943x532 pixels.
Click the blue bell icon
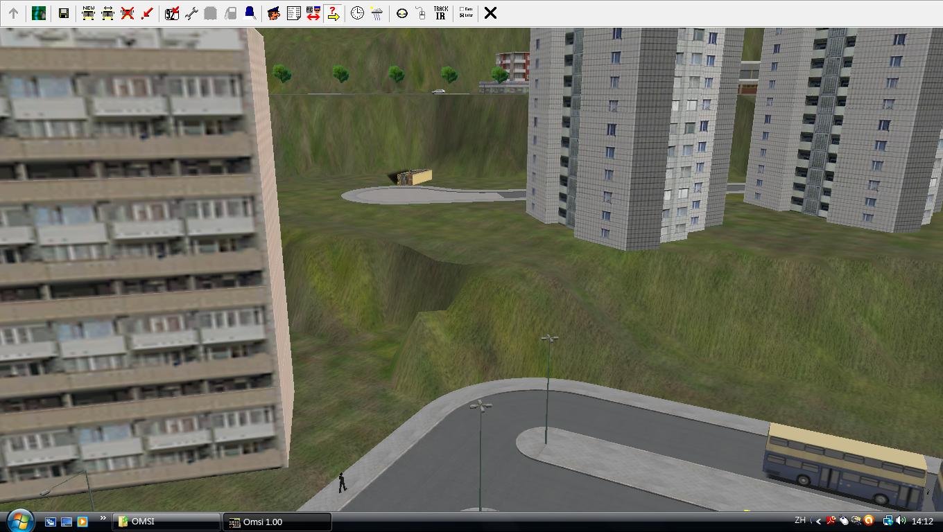250,13
